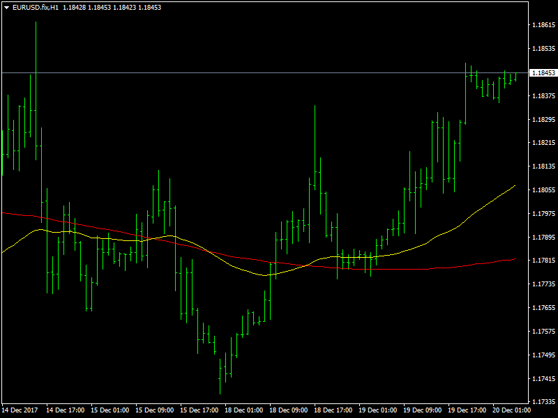Click the 1.17975 price scale label
Screen dimensions: 558x418
click(x=543, y=214)
